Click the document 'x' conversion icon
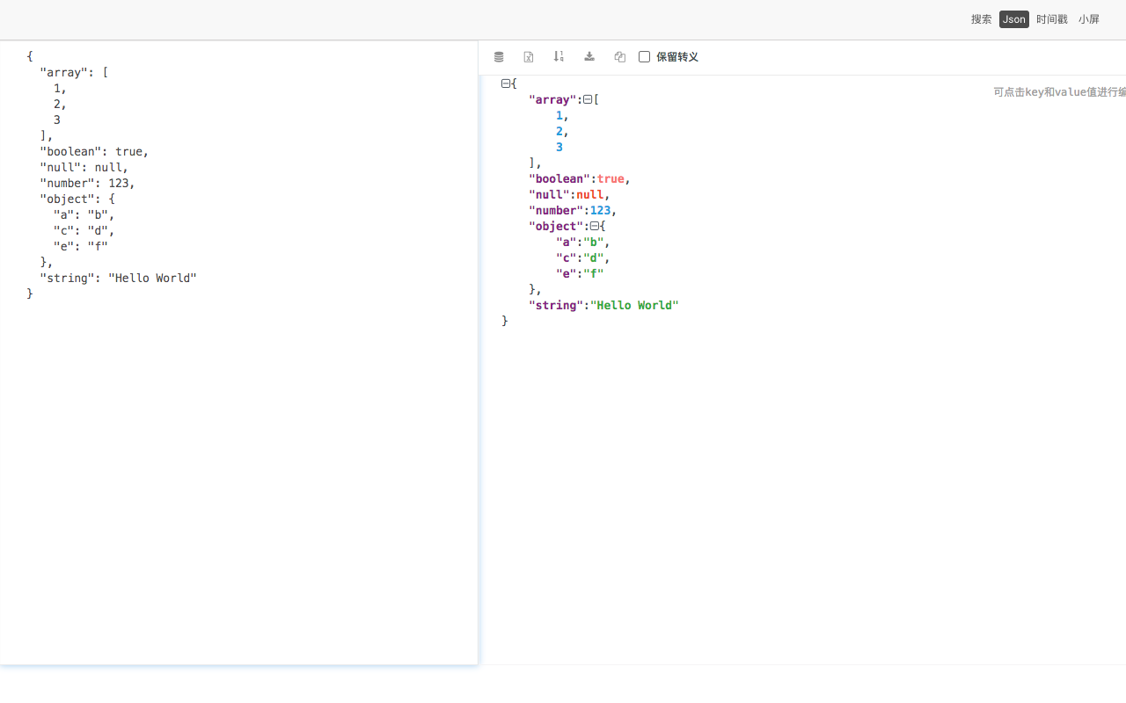The image size is (1126, 703). point(528,56)
